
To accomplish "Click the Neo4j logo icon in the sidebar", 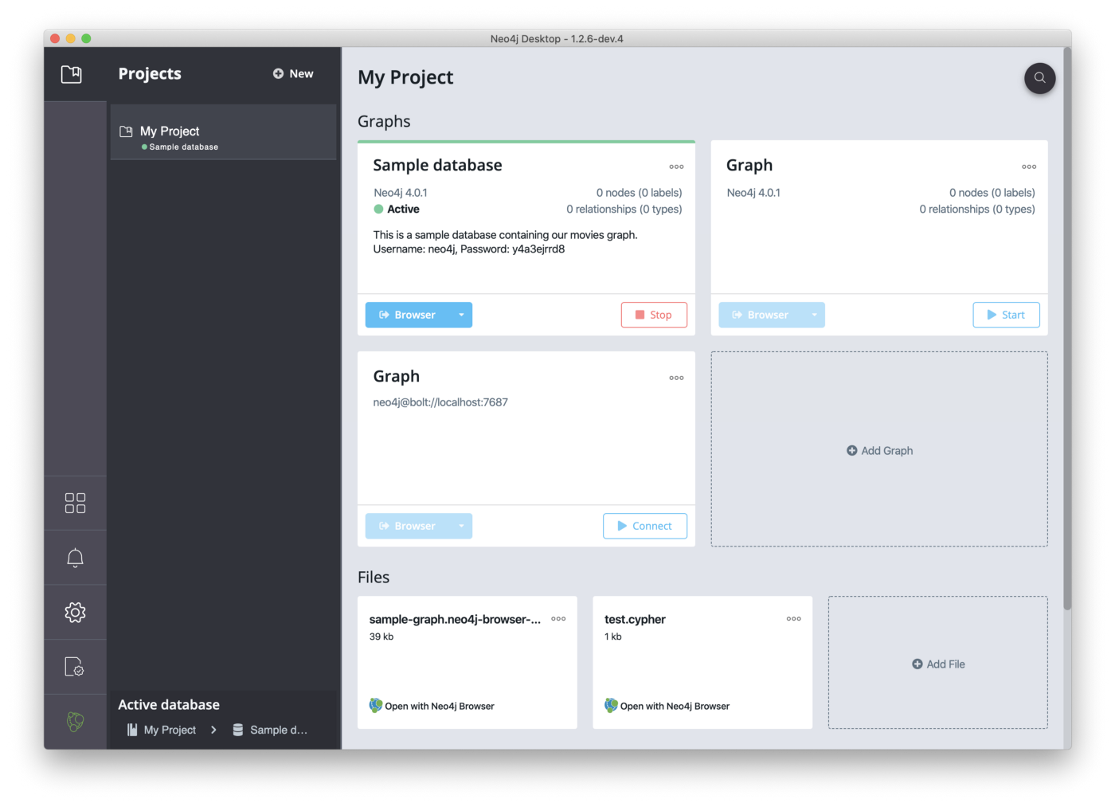I will click(75, 722).
